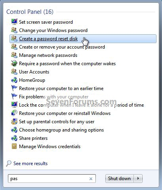Clear the search box with the X
This screenshot has height=190, width=162.
pos(91,179)
